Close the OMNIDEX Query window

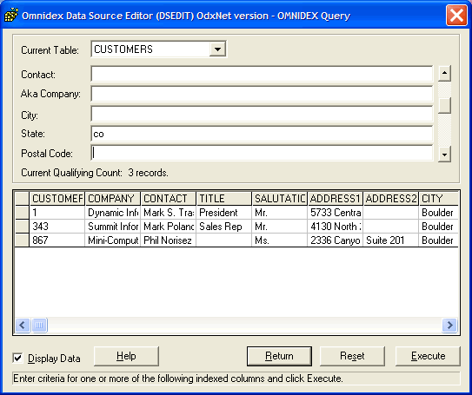pyautogui.click(x=456, y=15)
